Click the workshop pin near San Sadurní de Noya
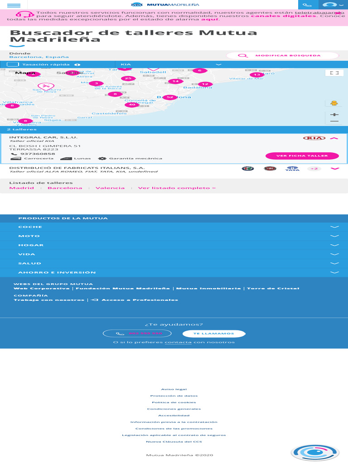 (x=46, y=87)
